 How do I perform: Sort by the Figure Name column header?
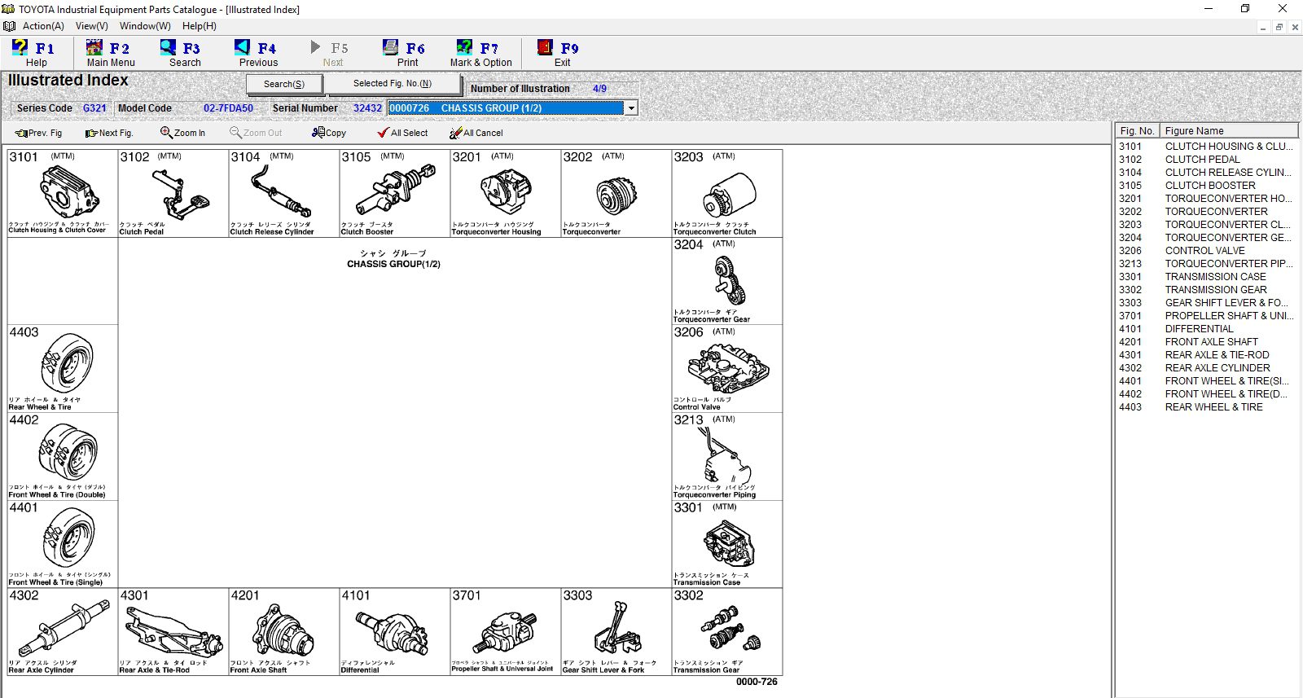tap(1229, 130)
